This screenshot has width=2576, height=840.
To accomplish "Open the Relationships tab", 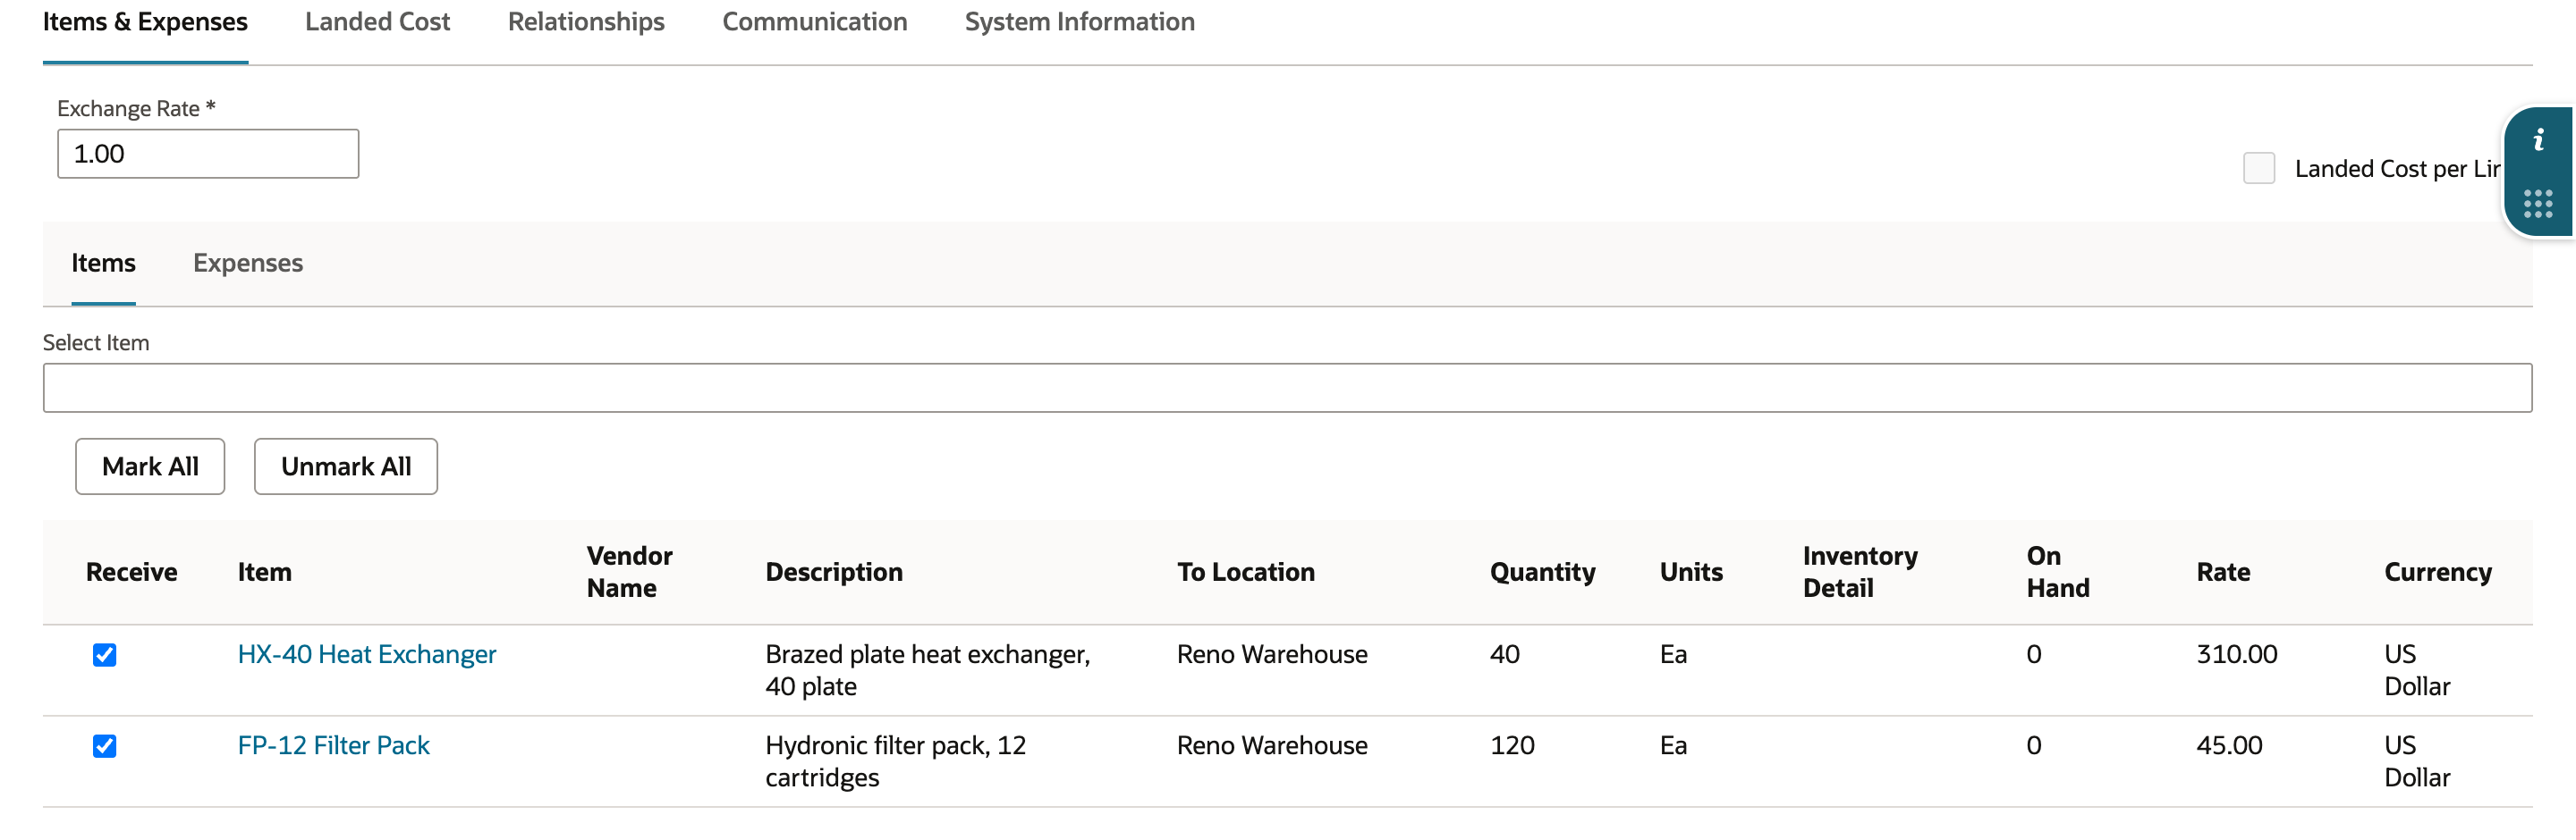I will 586,22.
